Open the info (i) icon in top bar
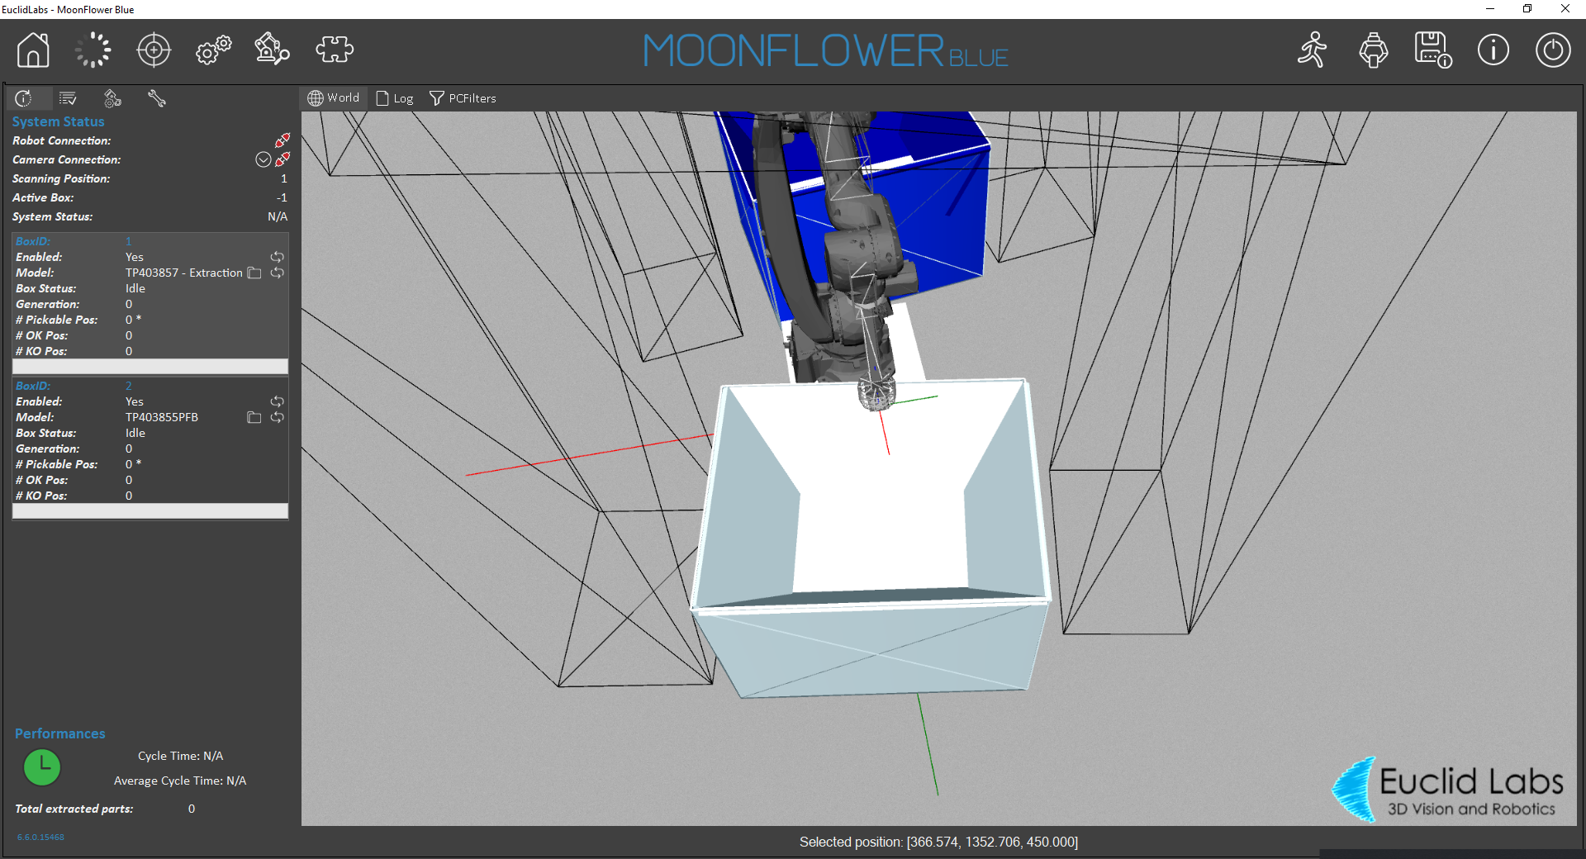Screen dimensions: 1586x859 1493,50
